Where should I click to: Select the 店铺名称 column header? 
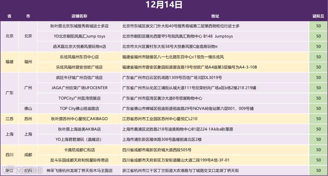79,16
